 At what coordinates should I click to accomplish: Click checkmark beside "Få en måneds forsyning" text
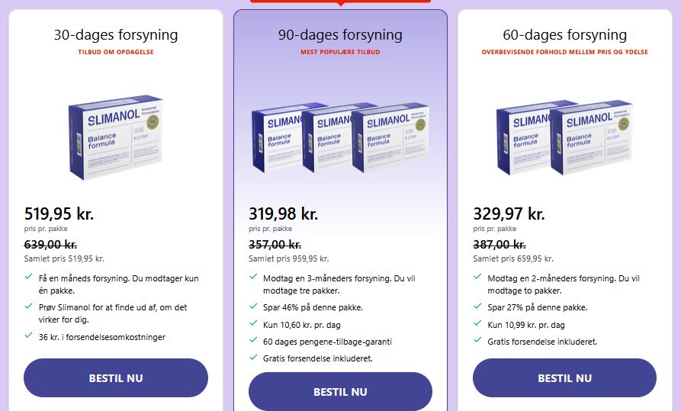29,278
